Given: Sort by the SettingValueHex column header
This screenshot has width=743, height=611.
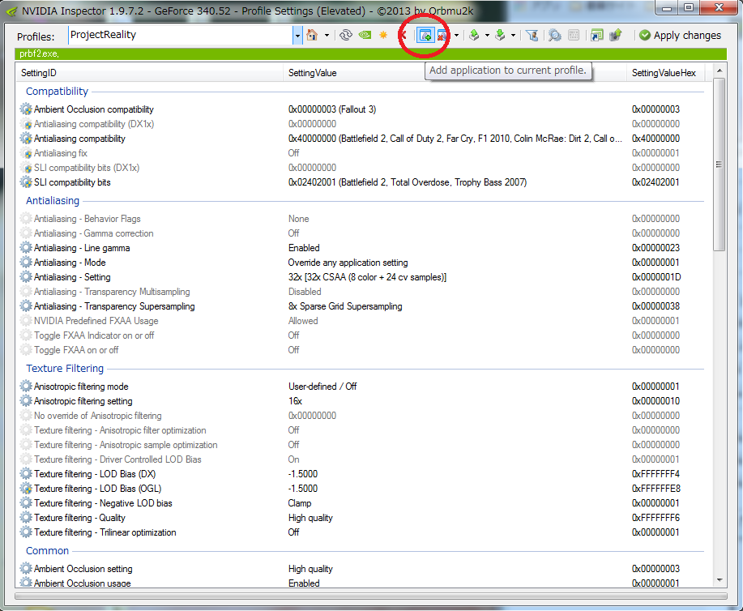Looking at the screenshot, I should 665,73.
